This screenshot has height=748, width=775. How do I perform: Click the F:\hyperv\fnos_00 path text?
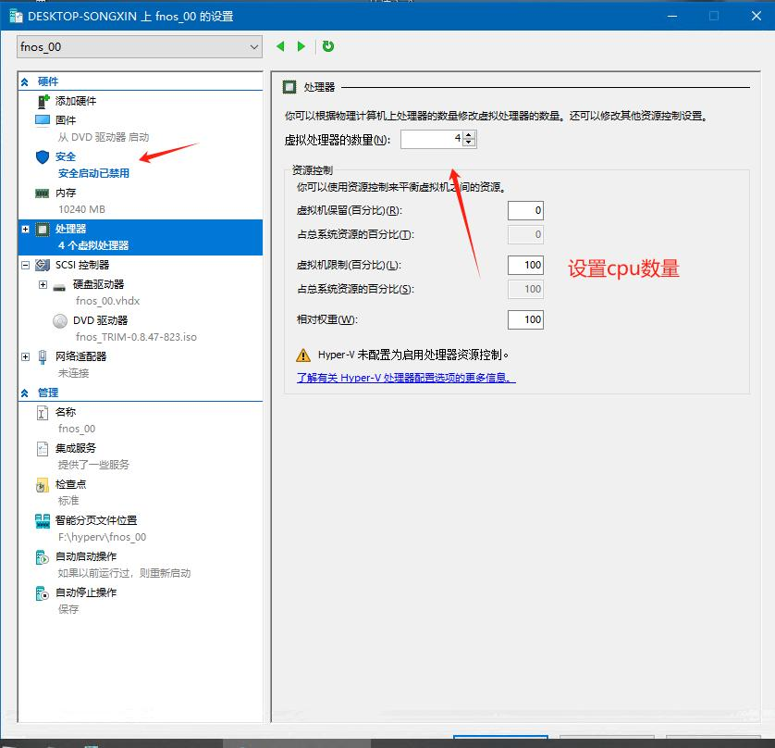click(x=103, y=537)
